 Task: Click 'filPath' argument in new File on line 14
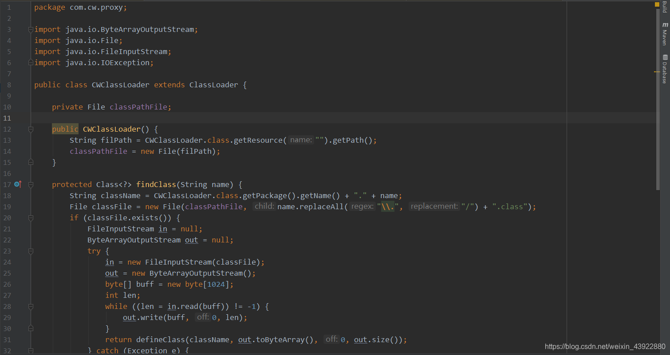tap(196, 152)
